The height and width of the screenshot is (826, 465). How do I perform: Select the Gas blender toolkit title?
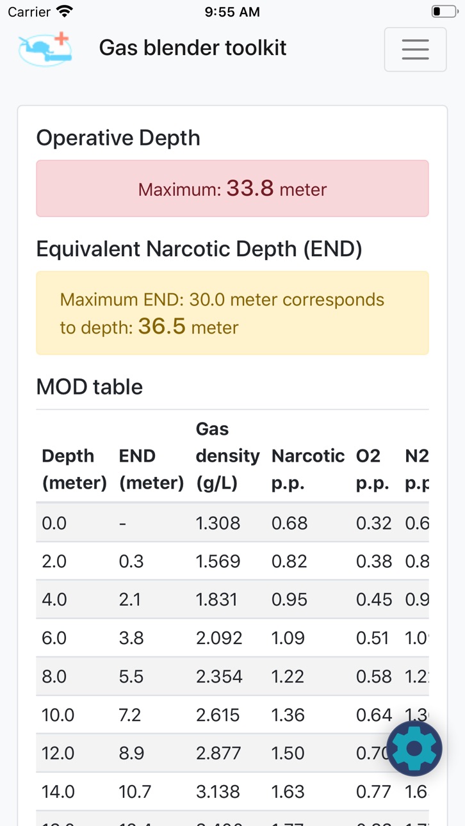pos(193,48)
